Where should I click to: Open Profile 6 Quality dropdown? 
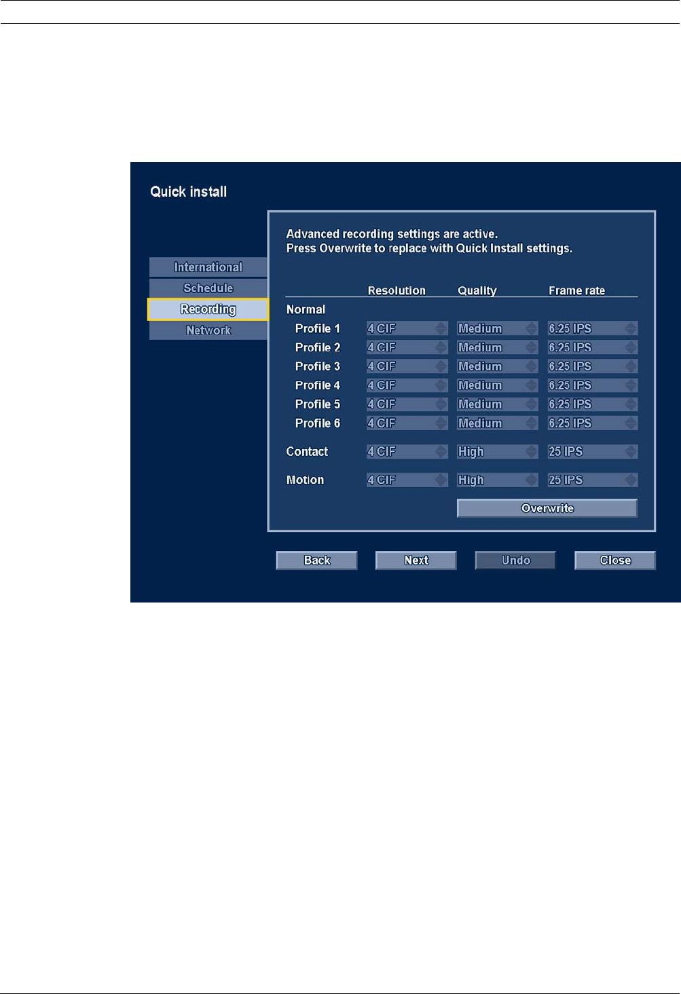(498, 423)
